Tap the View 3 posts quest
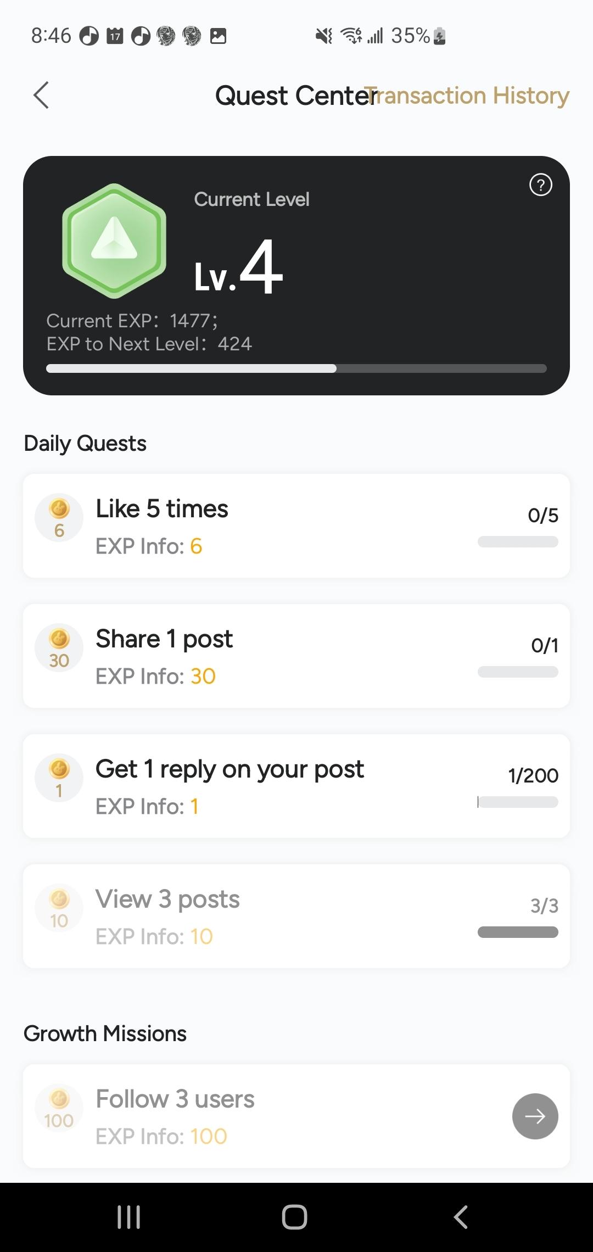This screenshot has width=593, height=1252. (x=167, y=899)
